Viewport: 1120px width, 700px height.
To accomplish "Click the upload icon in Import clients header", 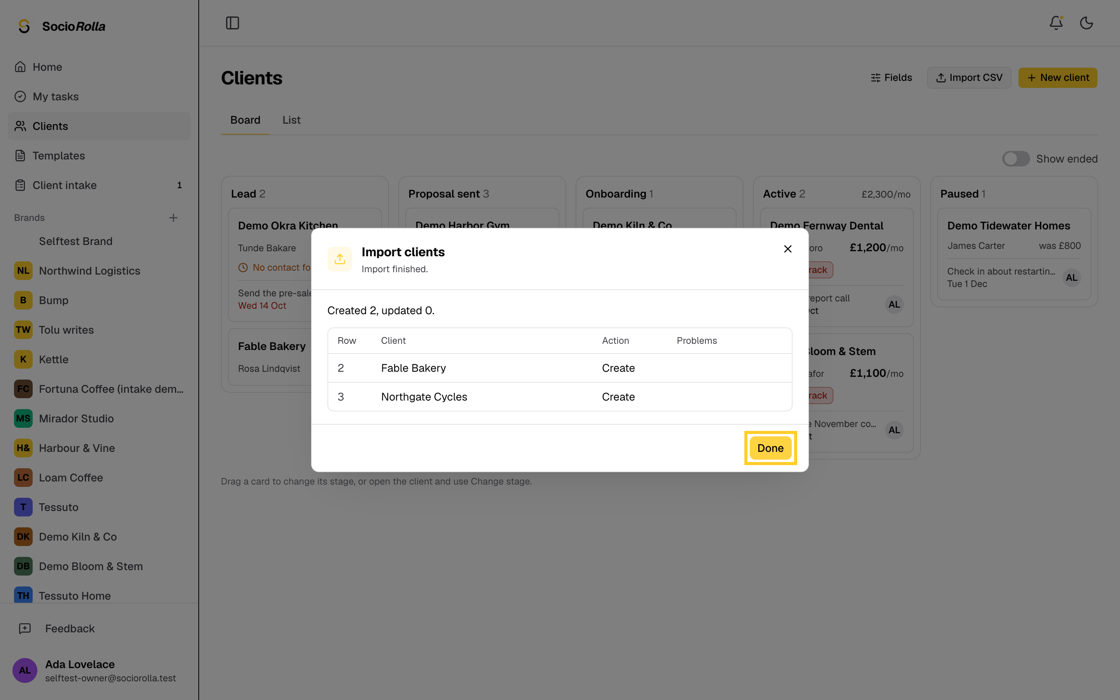I will [340, 259].
